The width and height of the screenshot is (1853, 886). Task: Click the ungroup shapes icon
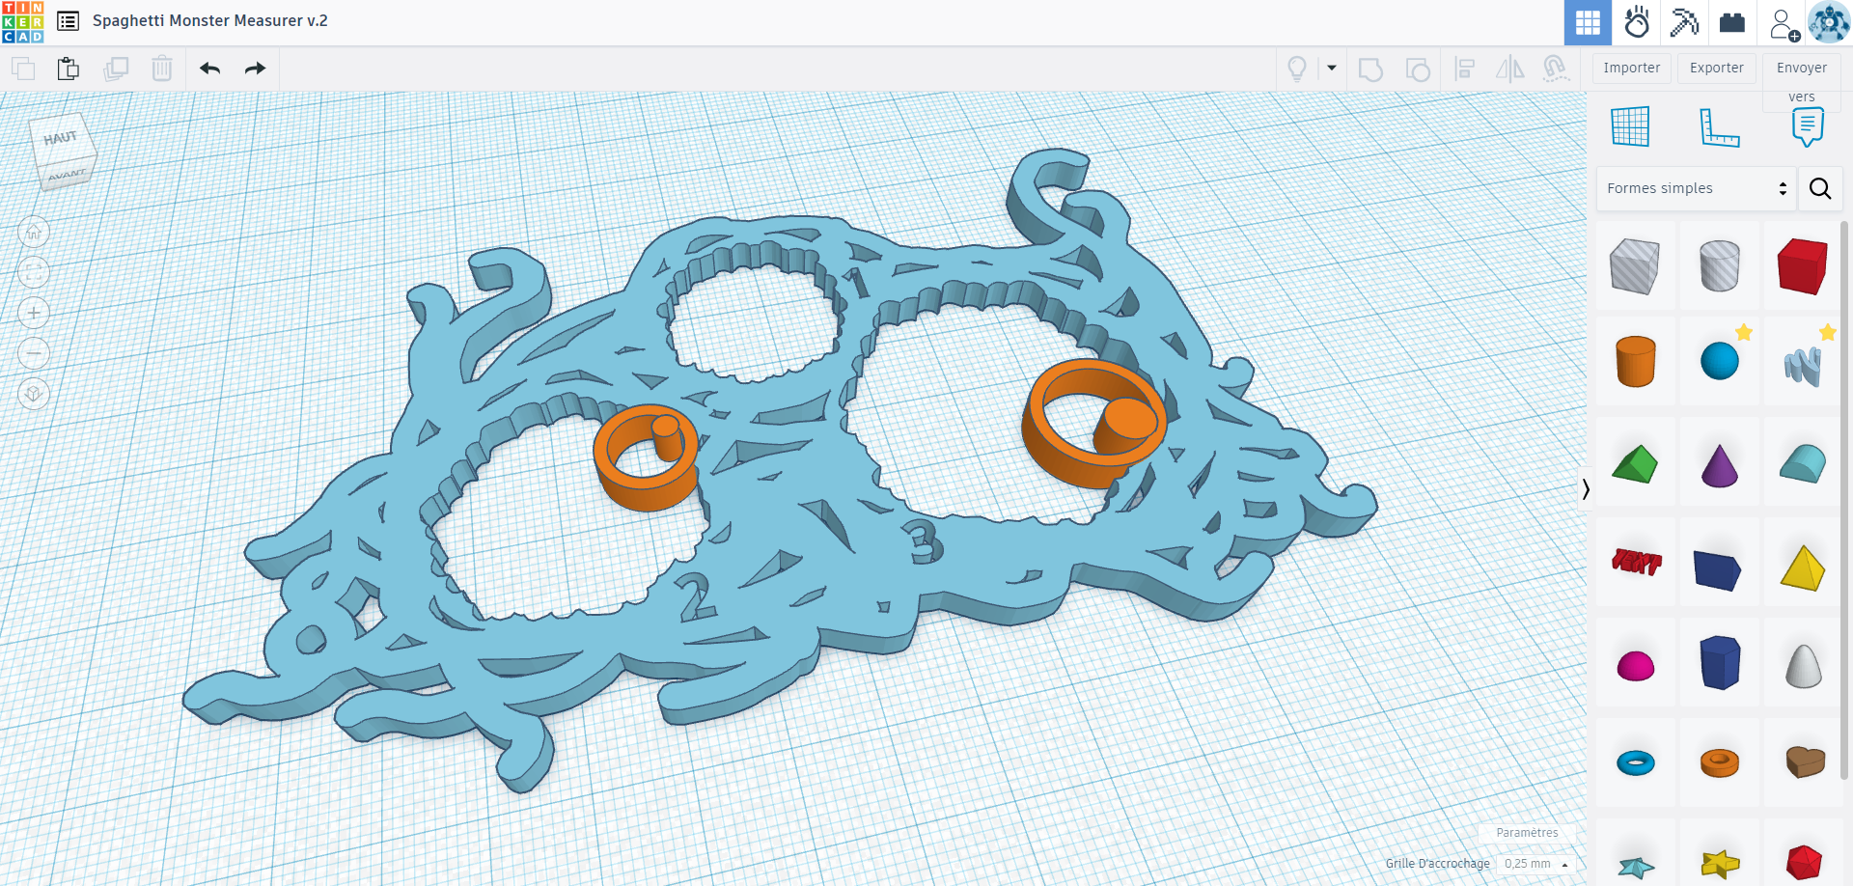1418,69
